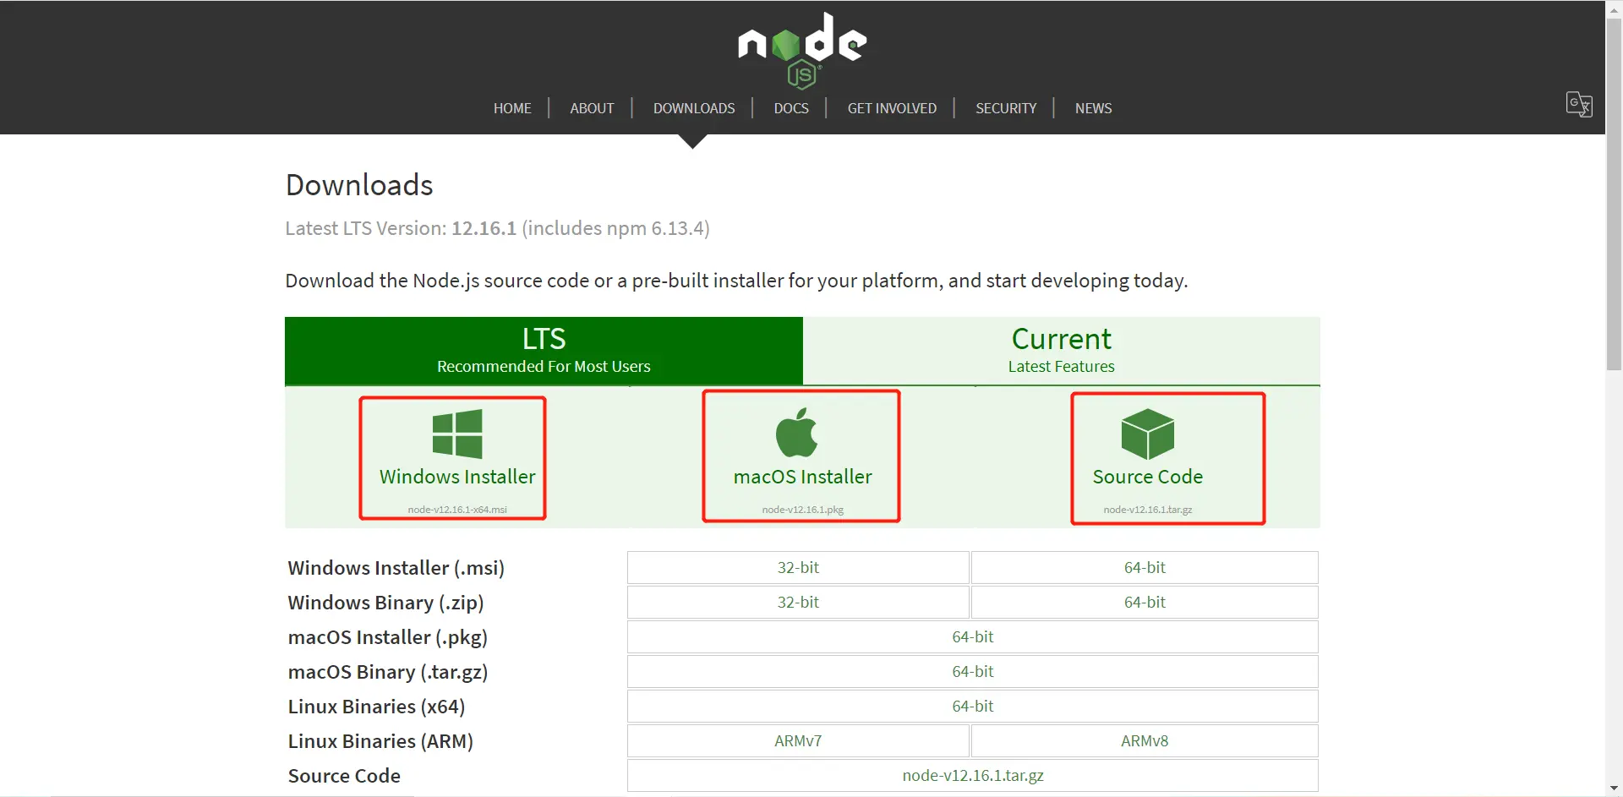Click the Source Code download card label

click(1148, 477)
